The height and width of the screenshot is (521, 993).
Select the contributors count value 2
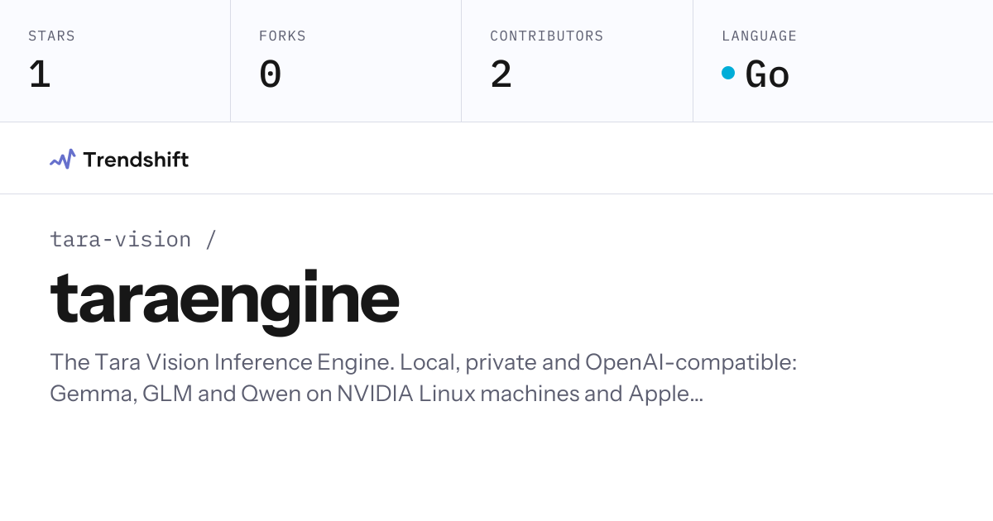(501, 74)
